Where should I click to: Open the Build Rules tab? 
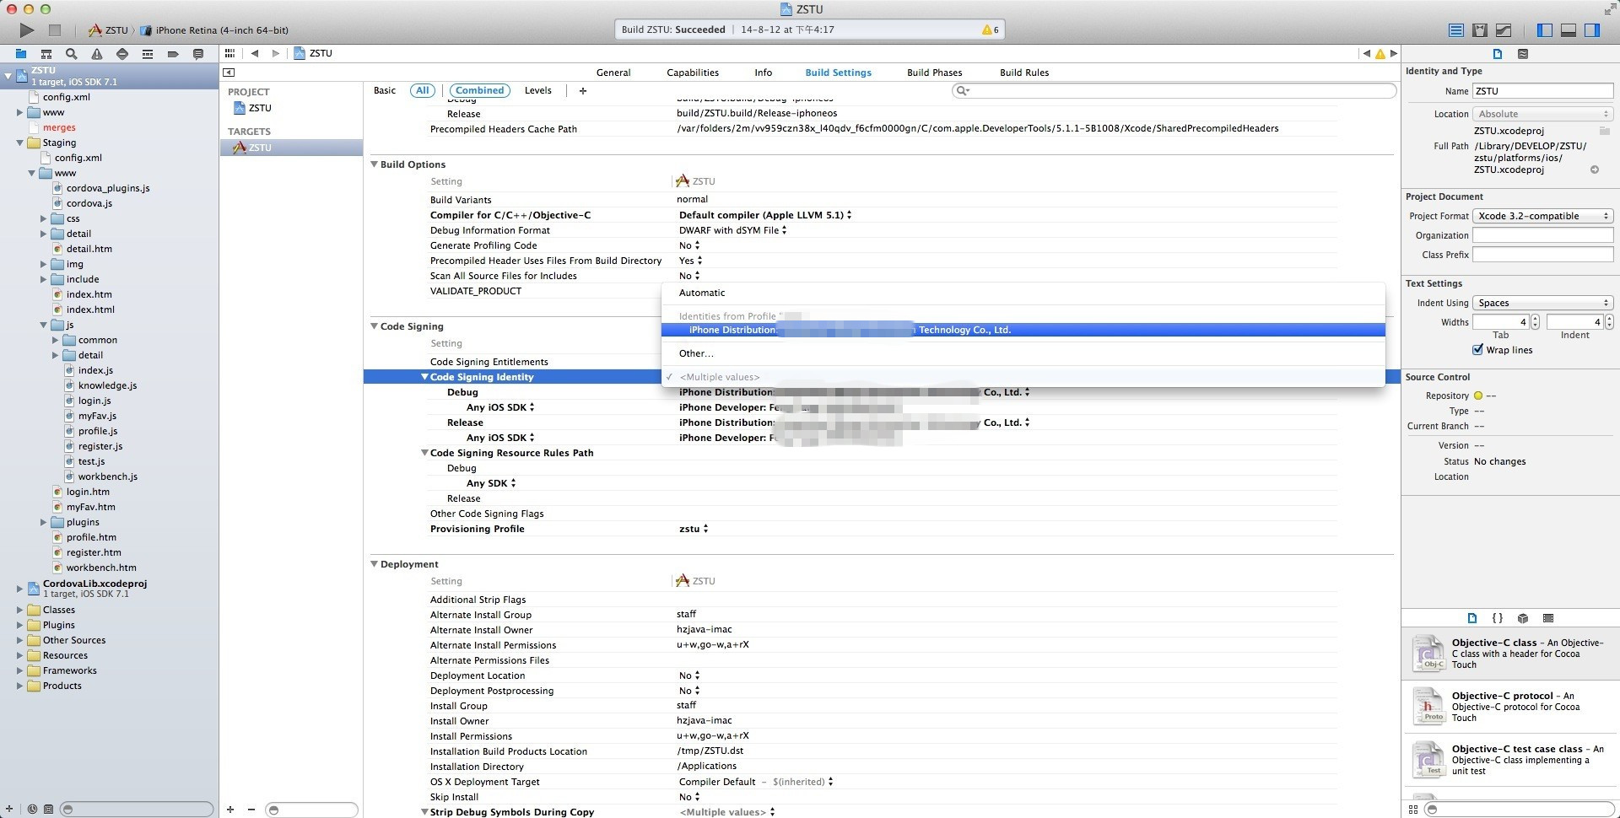click(x=1024, y=73)
